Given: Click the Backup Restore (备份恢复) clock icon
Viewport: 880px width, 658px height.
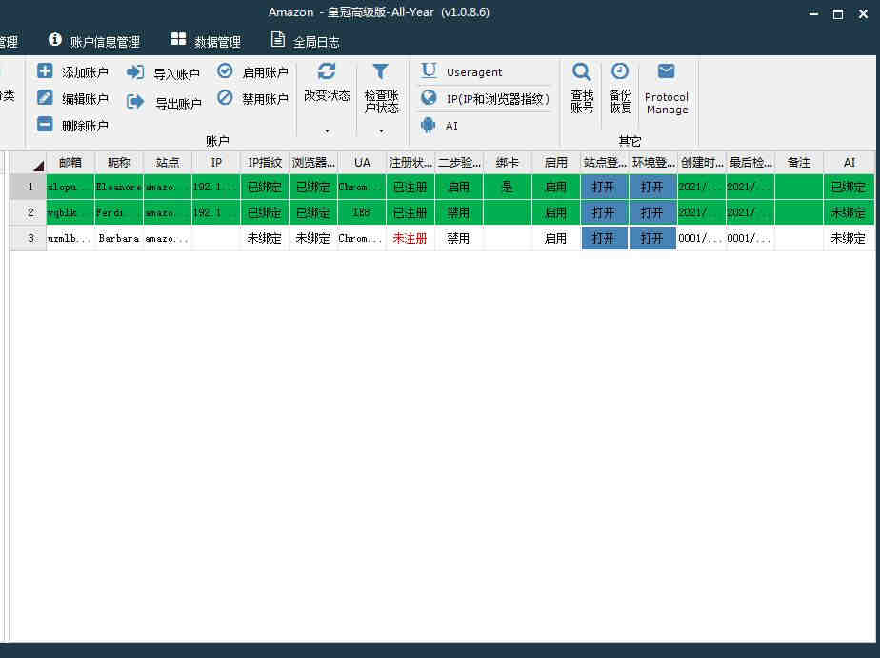Looking at the screenshot, I should click(x=620, y=71).
